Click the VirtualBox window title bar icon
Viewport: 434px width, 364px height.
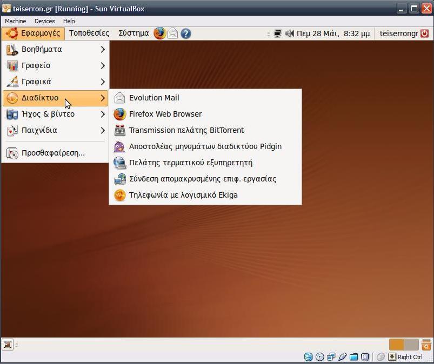6,9
